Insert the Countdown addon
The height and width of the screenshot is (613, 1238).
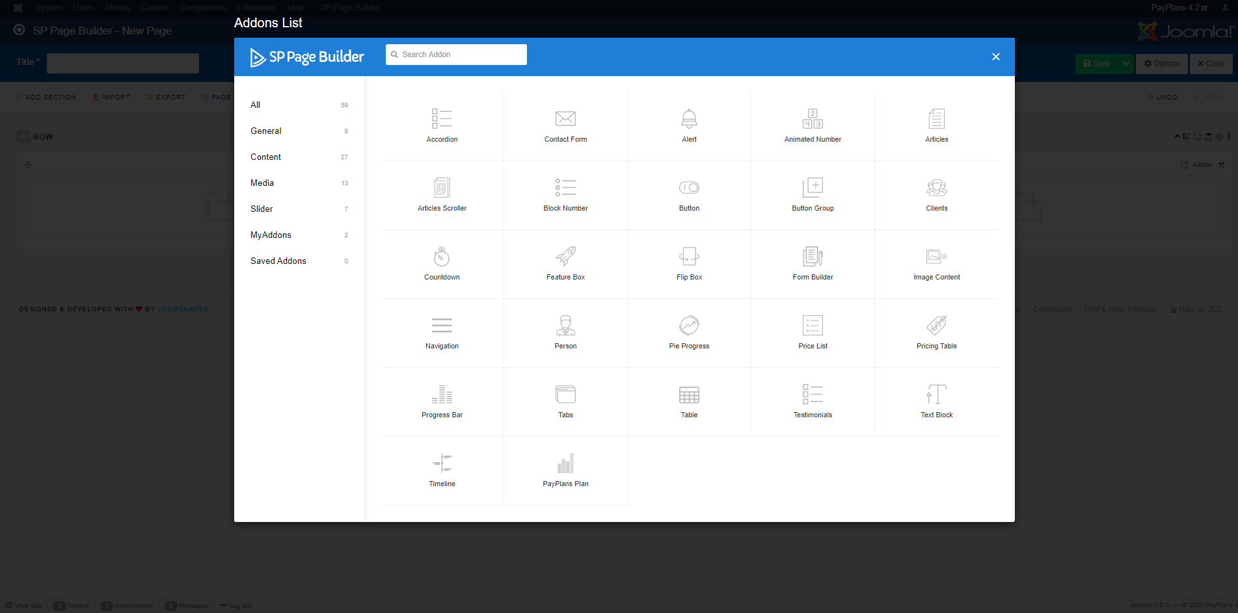point(442,265)
